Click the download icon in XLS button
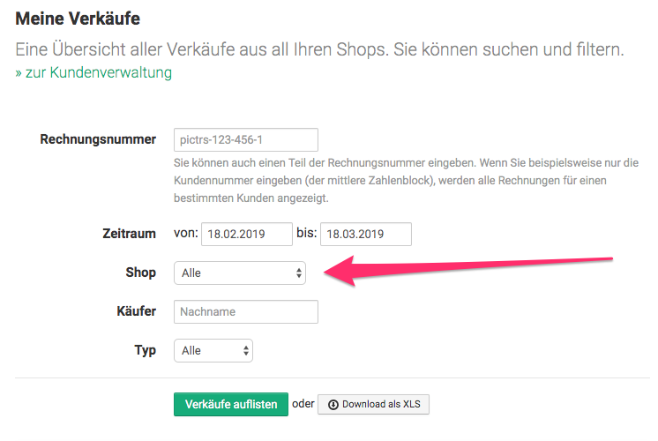Viewport: 658px width, 441px height. tap(333, 405)
